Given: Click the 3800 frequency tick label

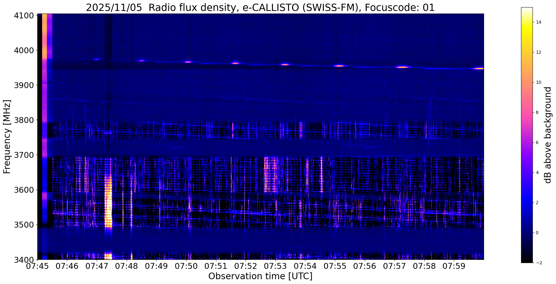Looking at the screenshot, I should click(24, 120).
